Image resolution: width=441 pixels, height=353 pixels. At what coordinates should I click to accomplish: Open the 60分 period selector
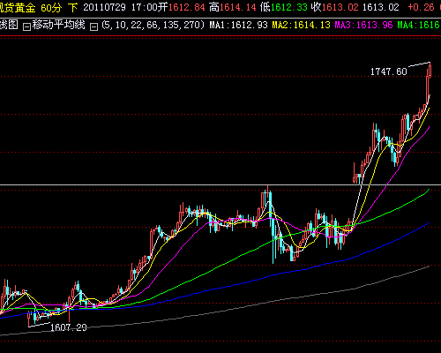pyautogui.click(x=51, y=8)
